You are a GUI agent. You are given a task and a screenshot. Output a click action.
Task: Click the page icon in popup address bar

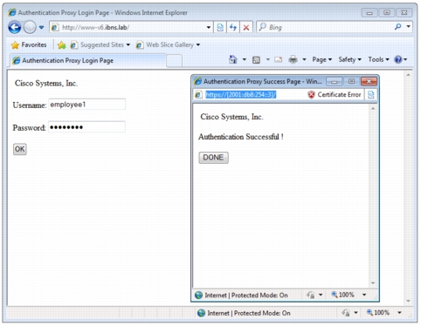[x=198, y=95]
